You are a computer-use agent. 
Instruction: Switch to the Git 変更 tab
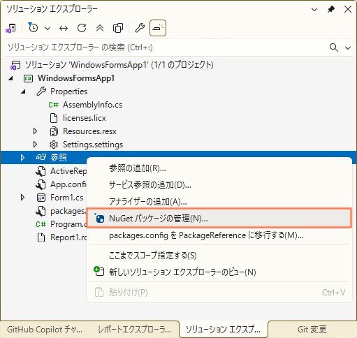[312, 330]
